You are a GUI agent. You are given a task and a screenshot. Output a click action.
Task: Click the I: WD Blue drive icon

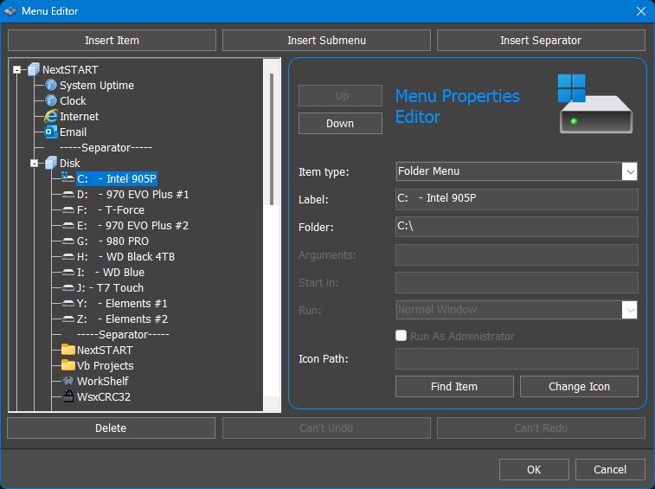click(x=68, y=272)
